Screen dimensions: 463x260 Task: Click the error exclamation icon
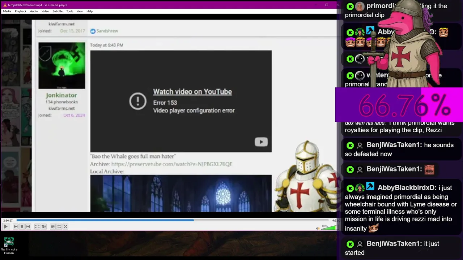(138, 101)
